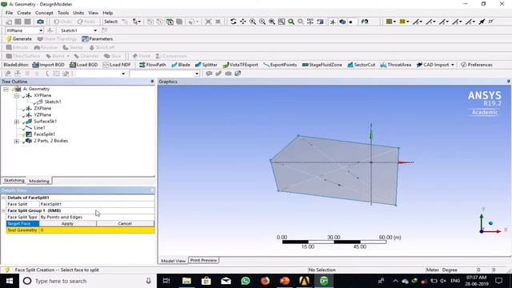This screenshot has height=288, width=512.
Task: Collapse Face Split Group 1 section
Action: tap(3, 210)
